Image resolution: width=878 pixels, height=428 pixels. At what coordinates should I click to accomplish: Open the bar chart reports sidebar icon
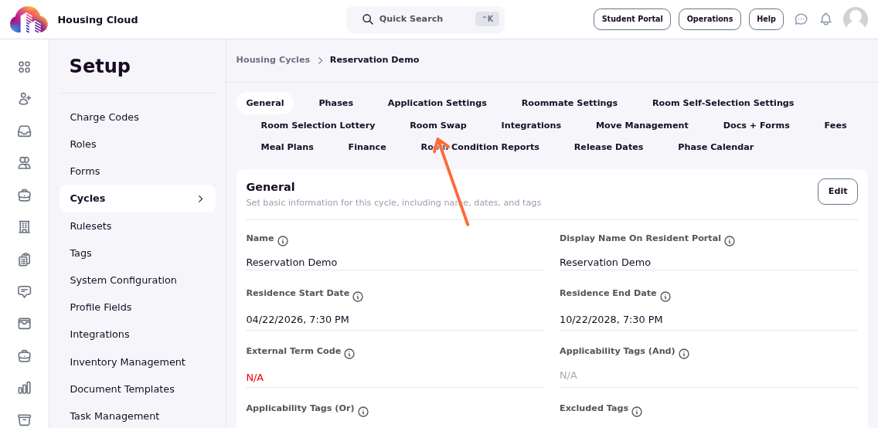point(24,388)
